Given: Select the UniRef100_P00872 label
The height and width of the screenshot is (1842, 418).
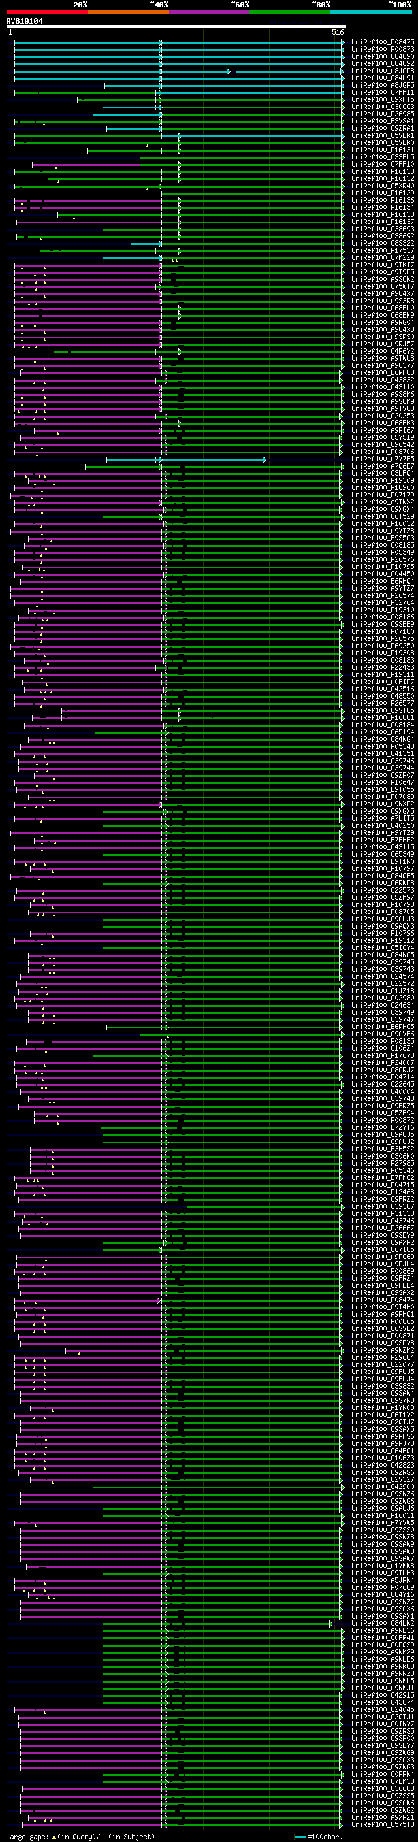Looking at the screenshot, I should 382,1120.
